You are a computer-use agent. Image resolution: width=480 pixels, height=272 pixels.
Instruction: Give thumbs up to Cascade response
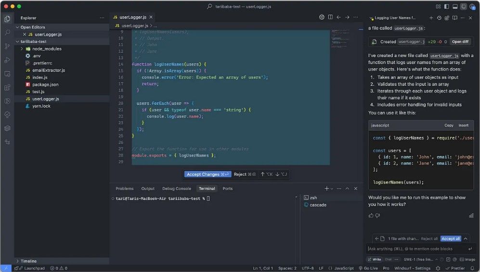[371, 215]
